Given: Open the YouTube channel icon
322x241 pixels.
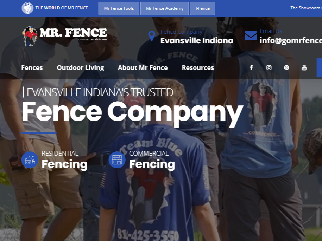Looking at the screenshot, I should click(304, 67).
